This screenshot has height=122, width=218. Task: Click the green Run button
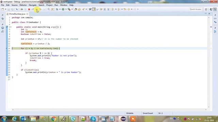tap(63, 9)
